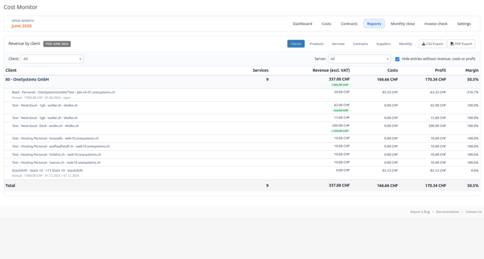The width and height of the screenshot is (484, 259).
Task: Click the Total row label
Action: pyautogui.click(x=10, y=186)
